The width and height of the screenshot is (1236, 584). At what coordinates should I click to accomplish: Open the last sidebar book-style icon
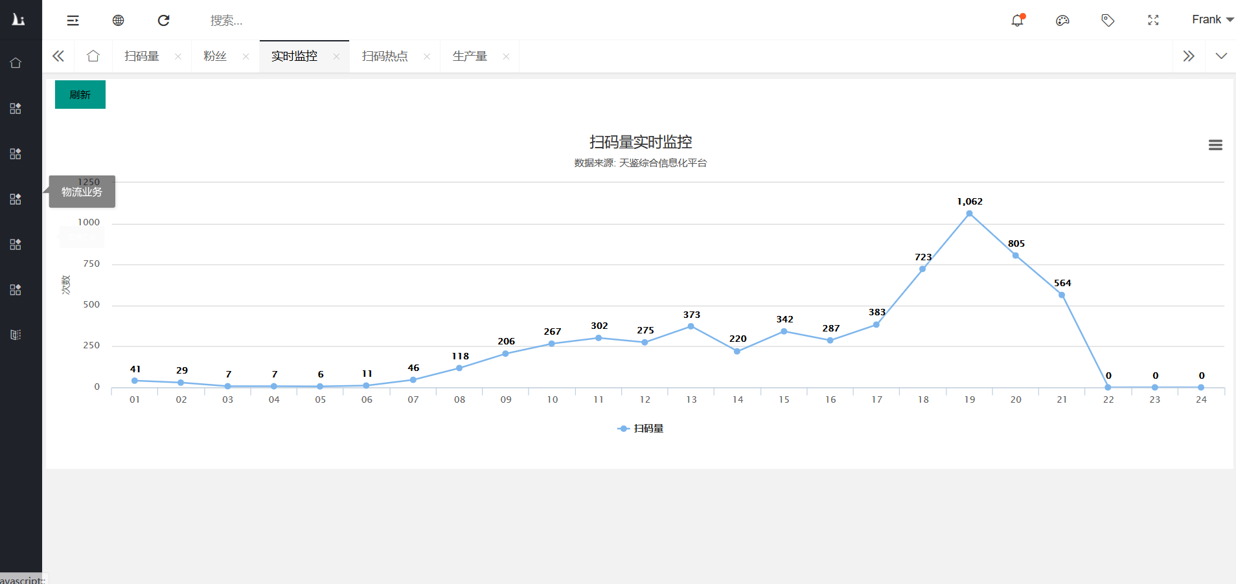coord(16,335)
